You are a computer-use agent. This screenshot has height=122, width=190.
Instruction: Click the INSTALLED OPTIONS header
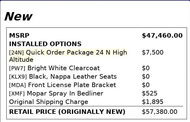[45, 44]
